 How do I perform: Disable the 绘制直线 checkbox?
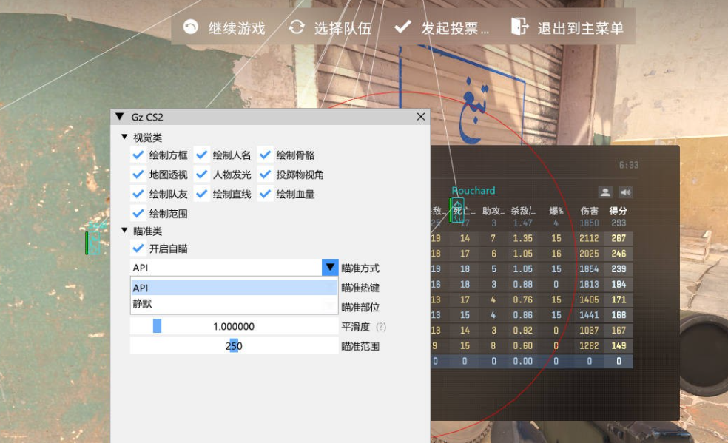201,194
